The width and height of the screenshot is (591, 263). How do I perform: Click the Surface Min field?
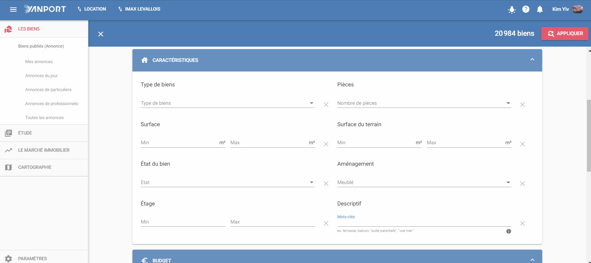(183, 143)
